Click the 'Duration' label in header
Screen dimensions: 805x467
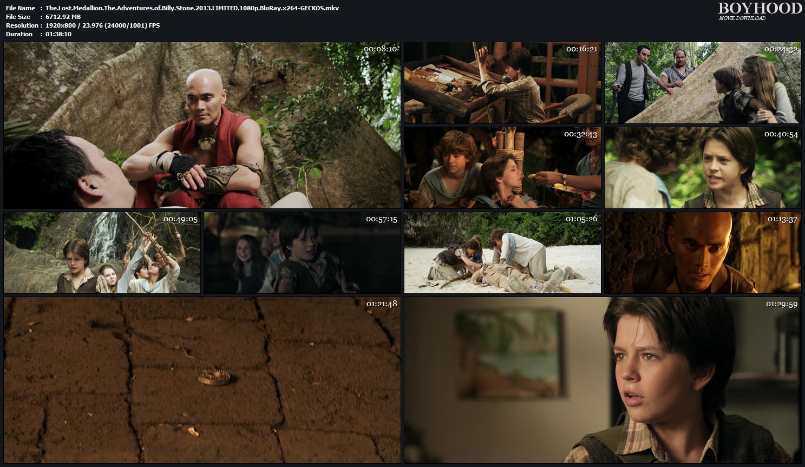point(19,34)
